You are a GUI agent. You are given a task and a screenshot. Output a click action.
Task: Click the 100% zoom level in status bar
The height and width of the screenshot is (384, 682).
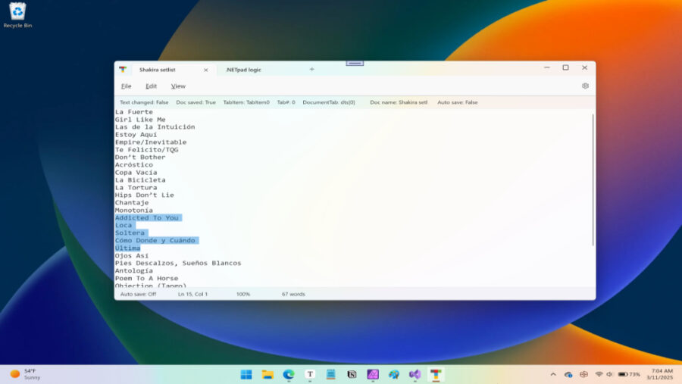(242, 294)
